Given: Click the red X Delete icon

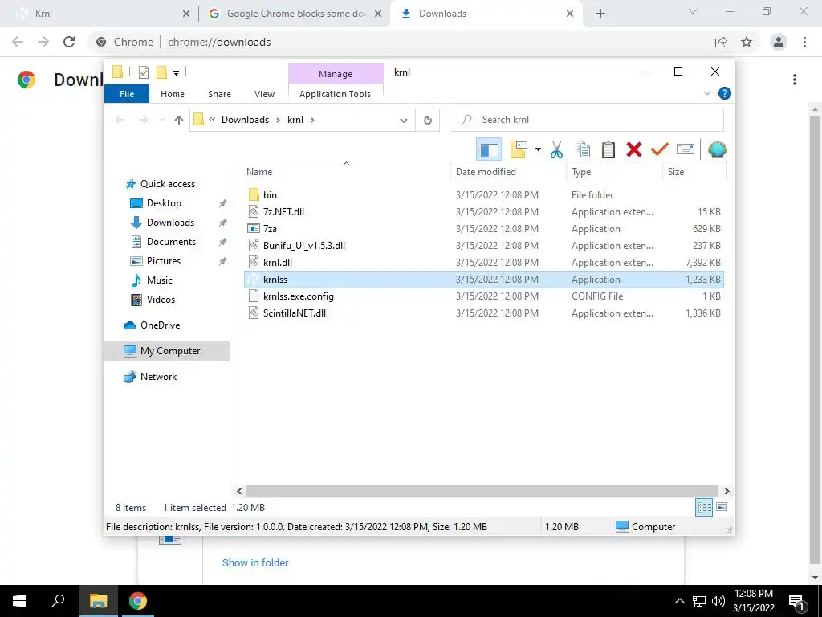Looking at the screenshot, I should click(x=634, y=150).
